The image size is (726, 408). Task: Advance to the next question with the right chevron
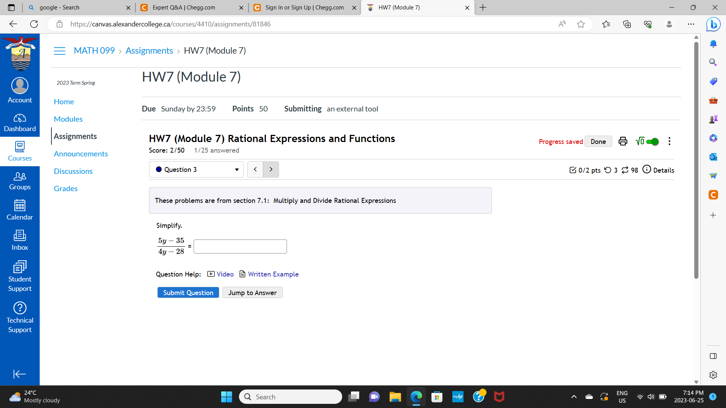tap(271, 169)
